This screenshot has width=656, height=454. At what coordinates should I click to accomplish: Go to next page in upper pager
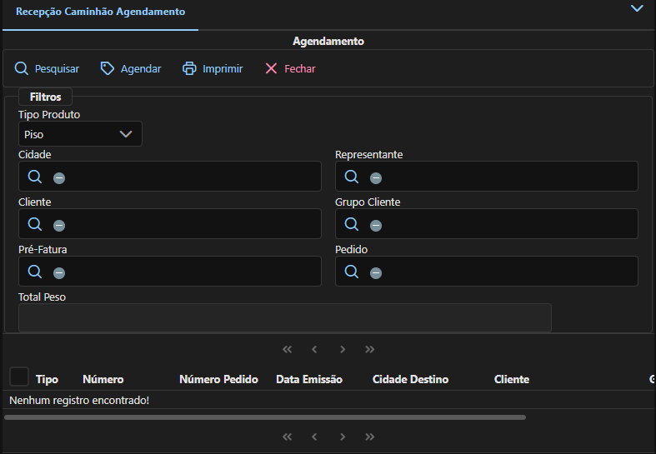343,349
